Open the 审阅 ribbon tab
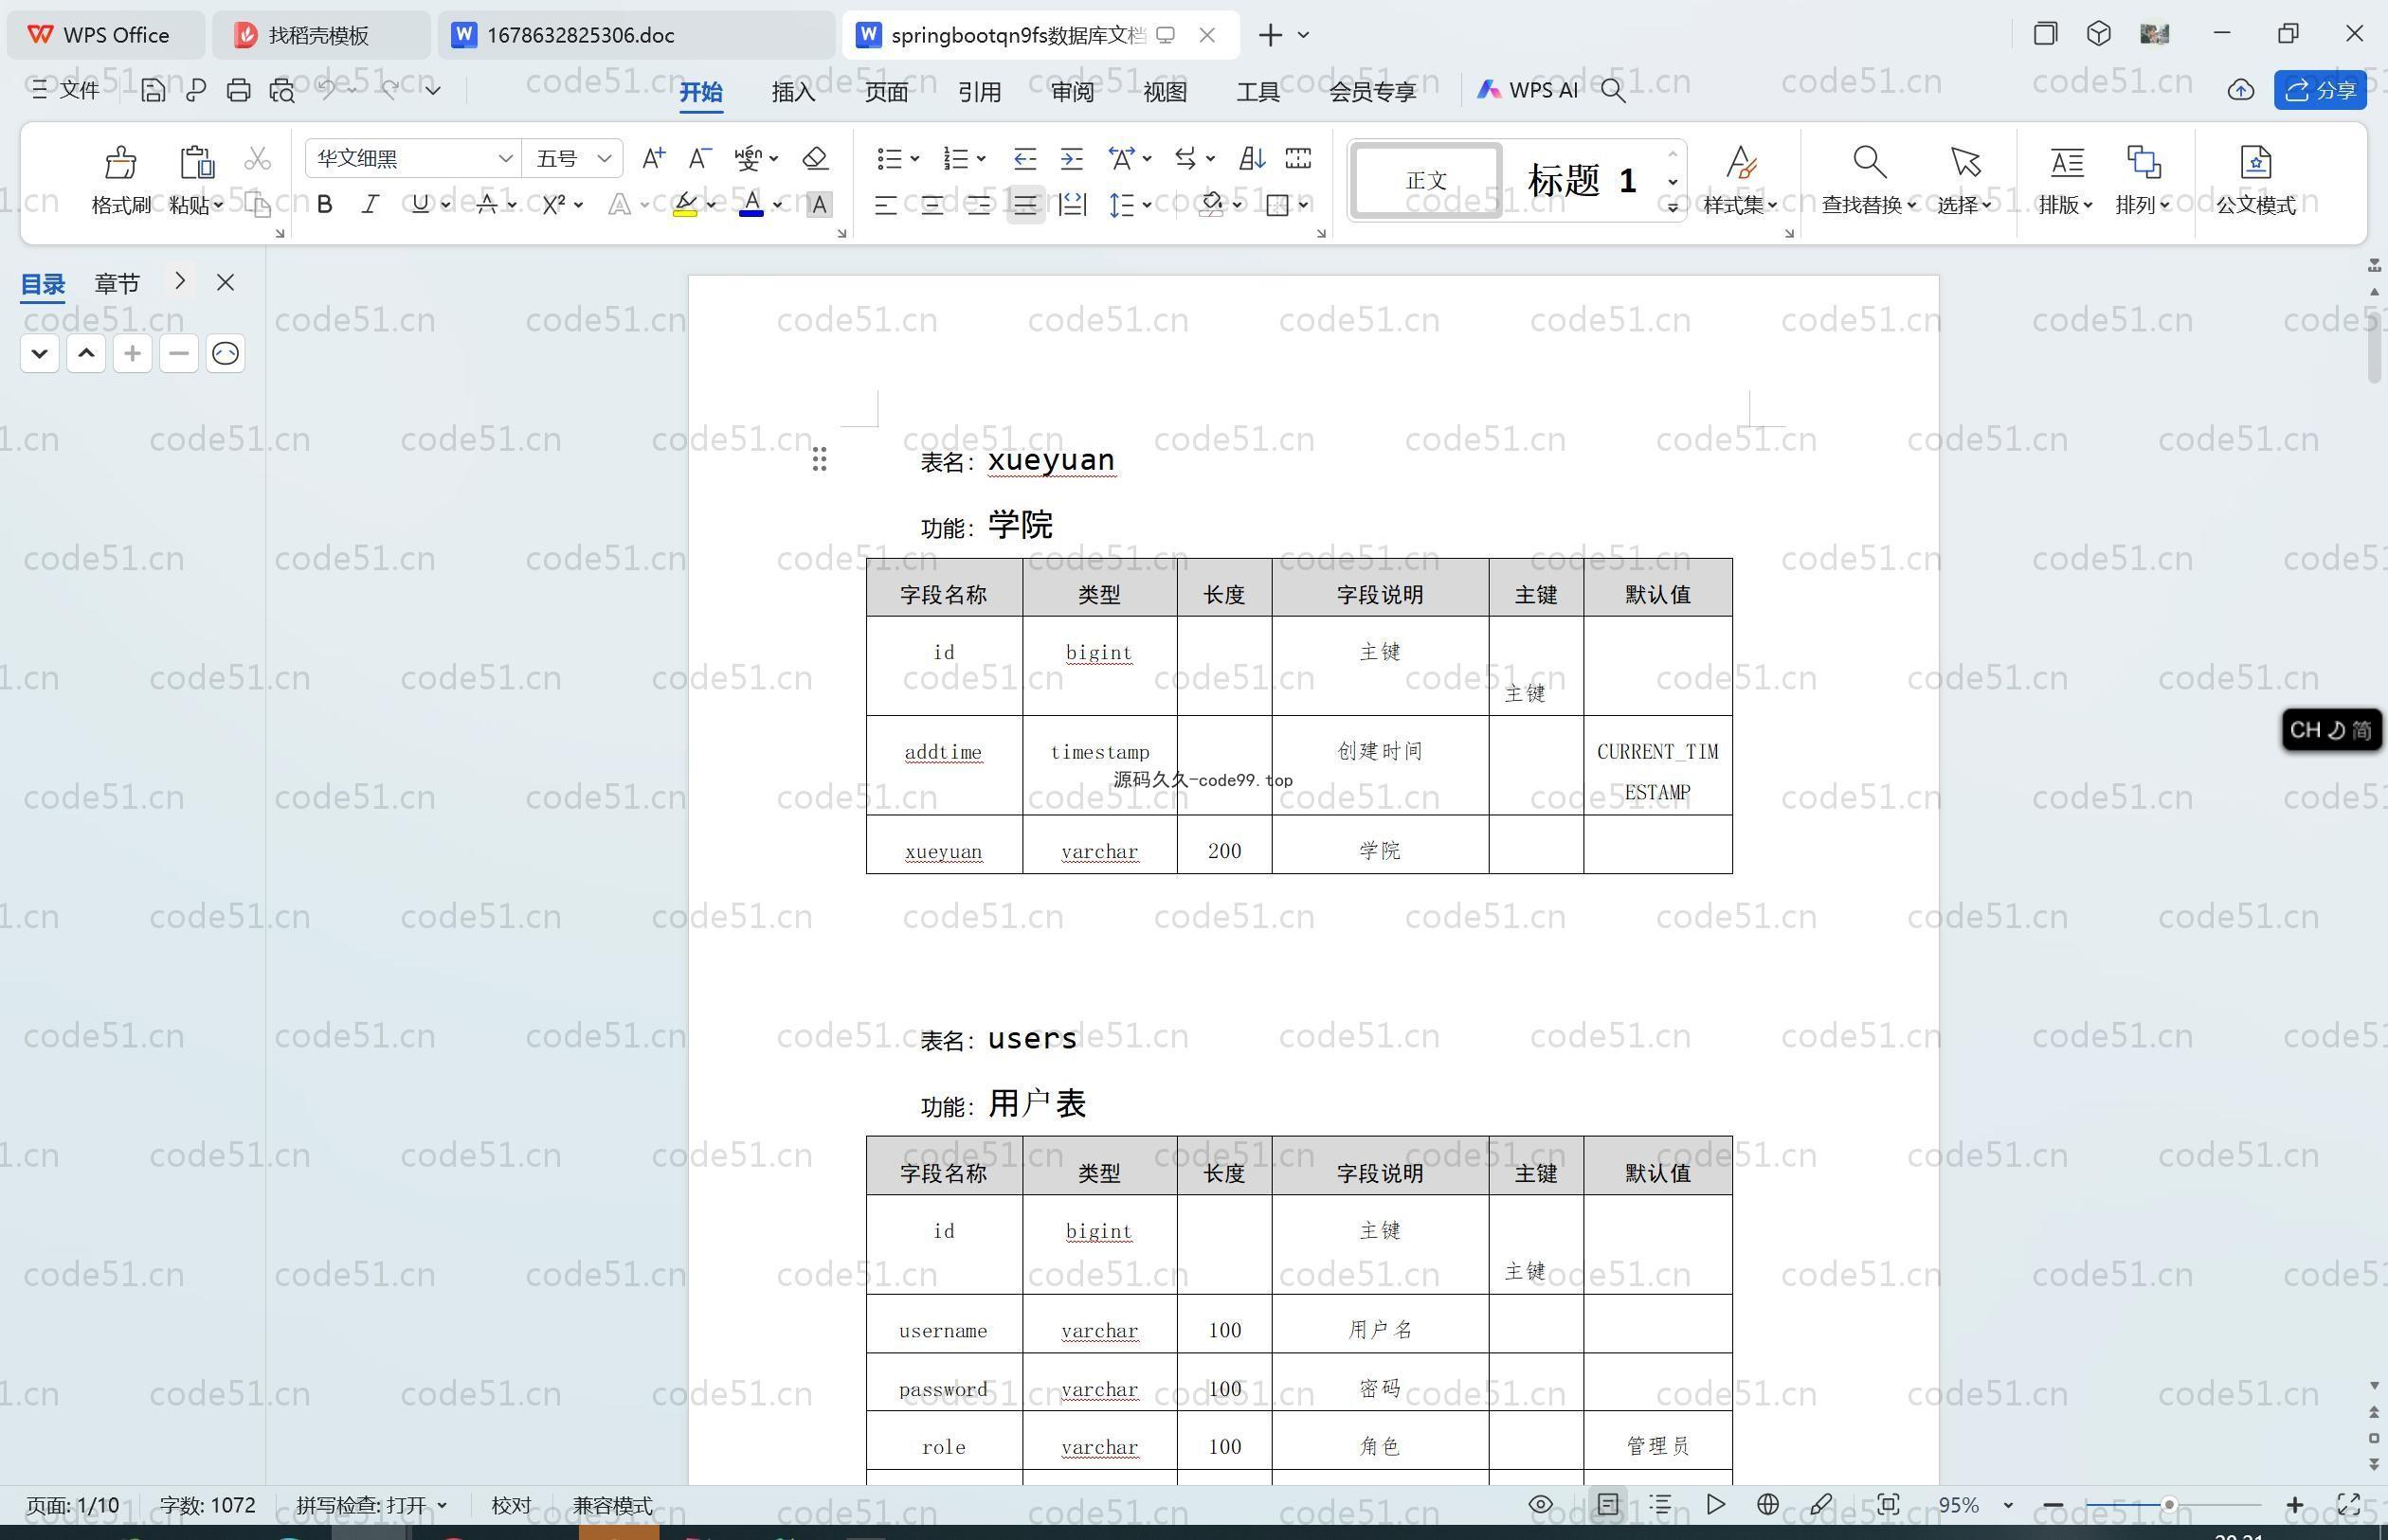The image size is (2388, 1540). pyautogui.click(x=1073, y=91)
